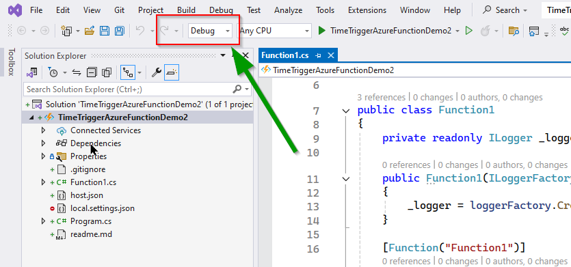Expand the Properties folder node
This screenshot has height=267, width=571.
pyautogui.click(x=43, y=156)
